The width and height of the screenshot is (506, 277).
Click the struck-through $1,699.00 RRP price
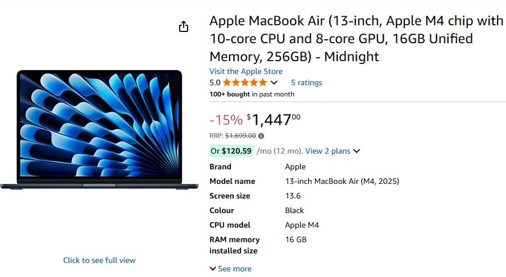[240, 136]
